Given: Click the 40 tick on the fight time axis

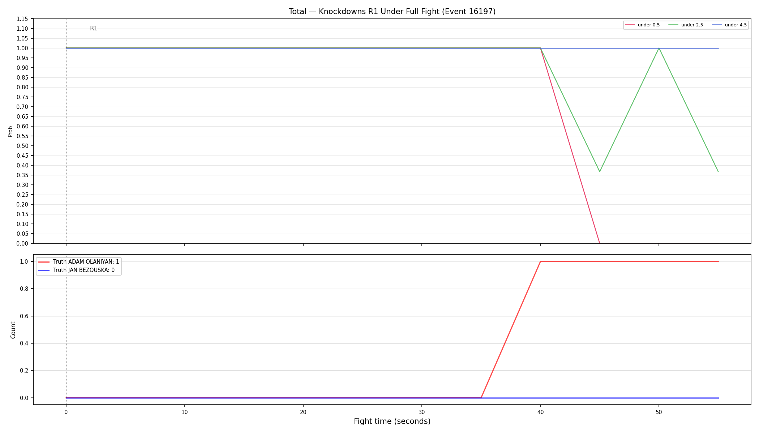Looking at the screenshot, I should (540, 412).
